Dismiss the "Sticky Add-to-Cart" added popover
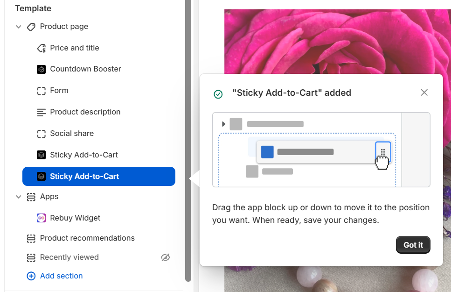 (x=424, y=93)
